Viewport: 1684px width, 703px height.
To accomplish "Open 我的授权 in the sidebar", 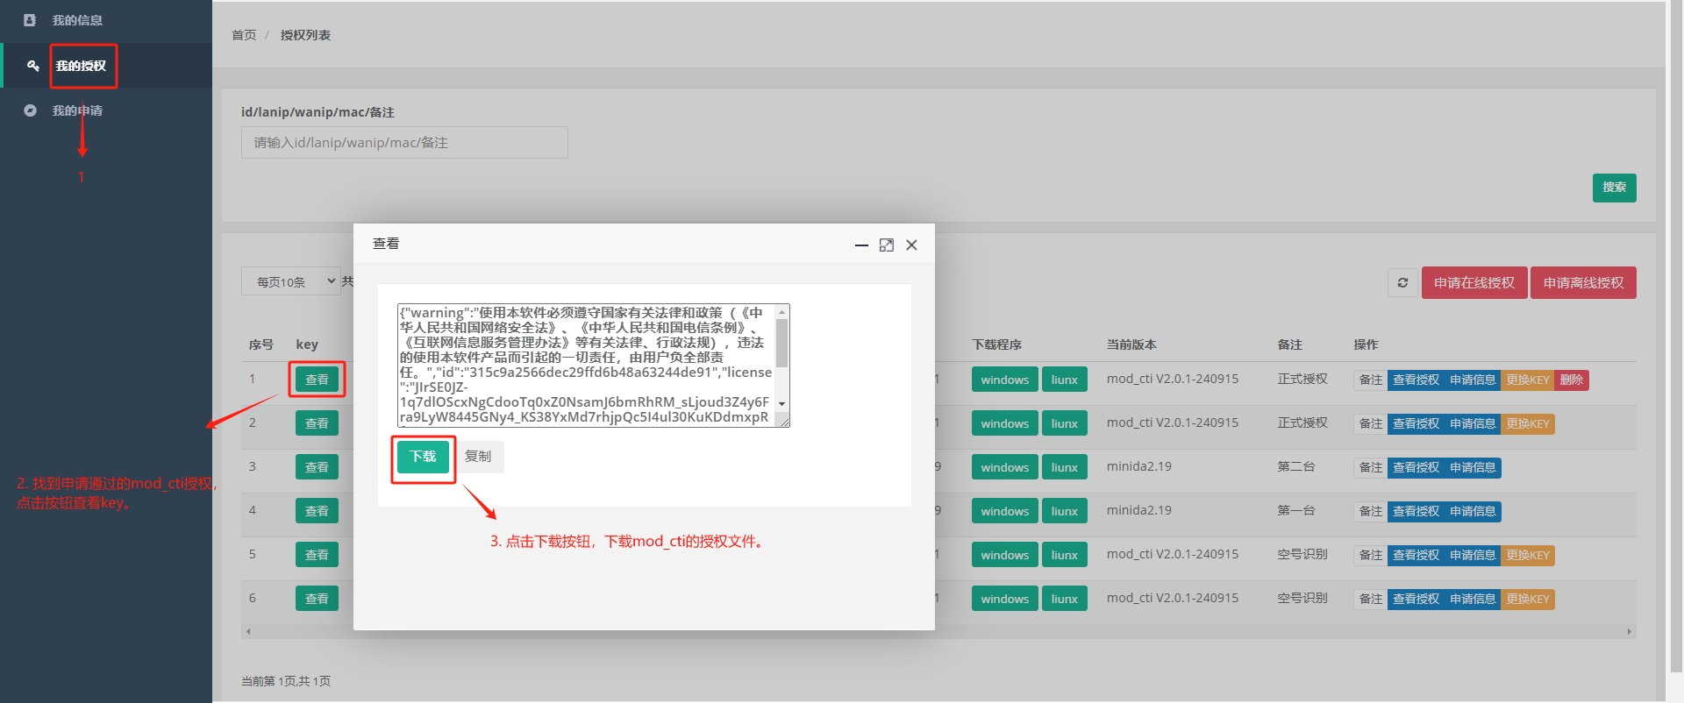I will point(81,66).
